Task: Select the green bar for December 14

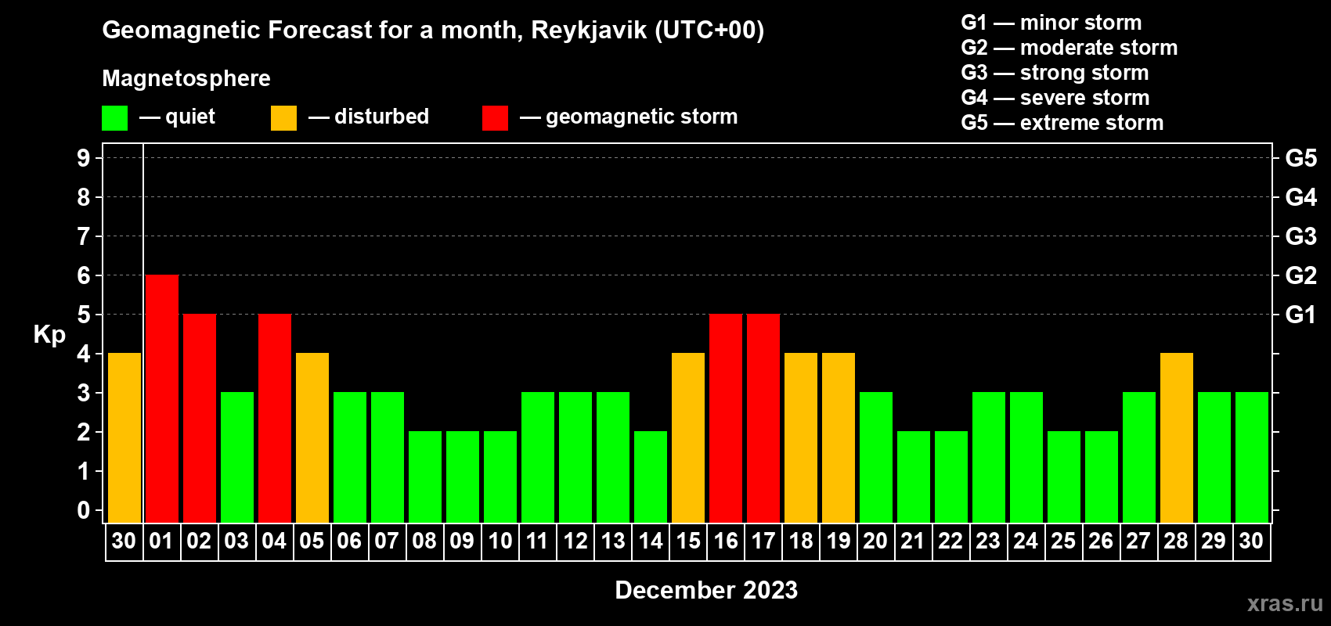Action: pyautogui.click(x=651, y=477)
